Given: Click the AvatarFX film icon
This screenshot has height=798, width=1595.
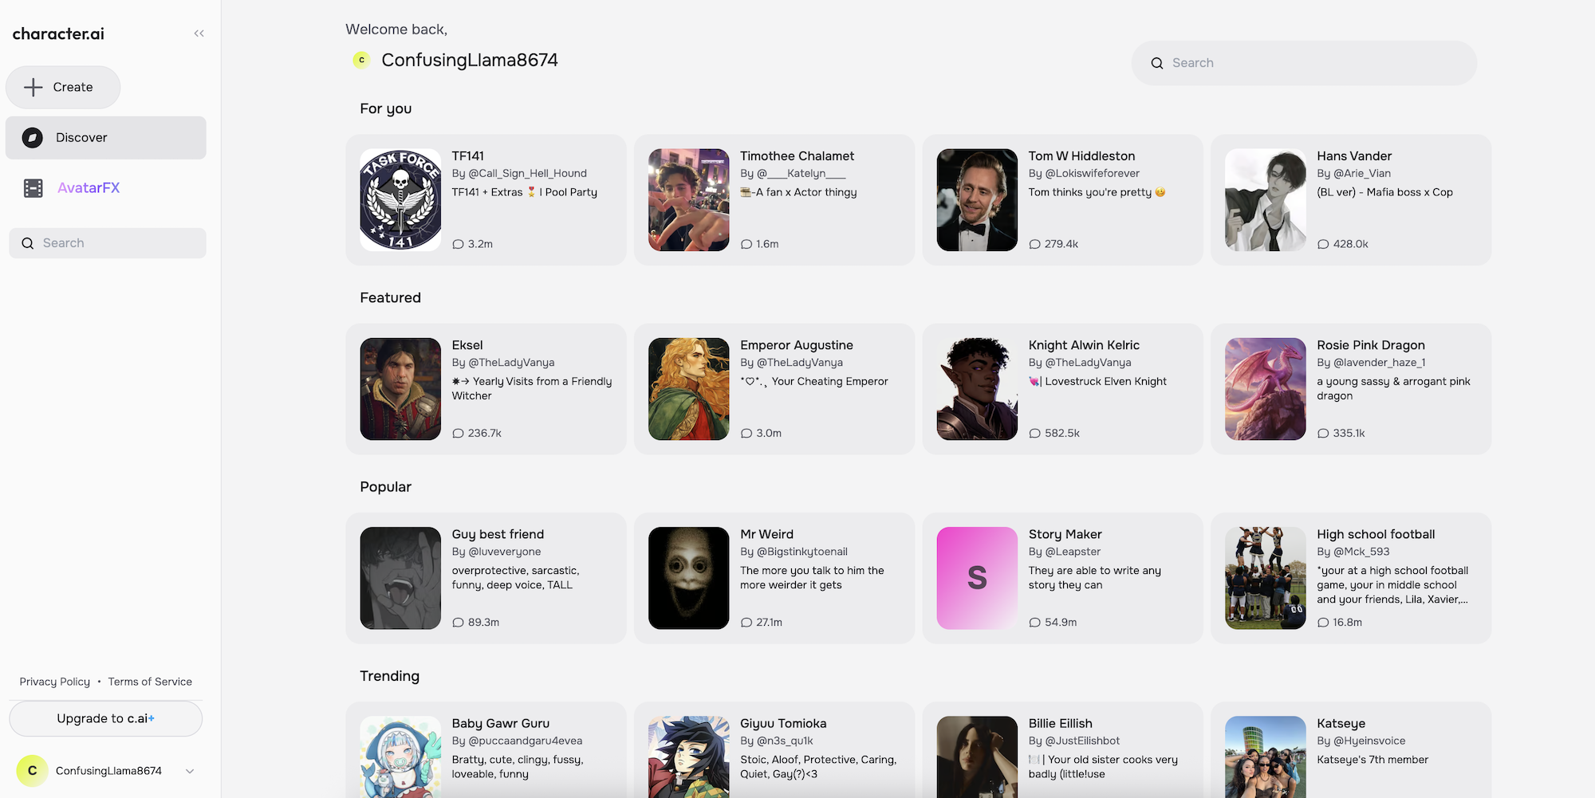Looking at the screenshot, I should click(33, 188).
